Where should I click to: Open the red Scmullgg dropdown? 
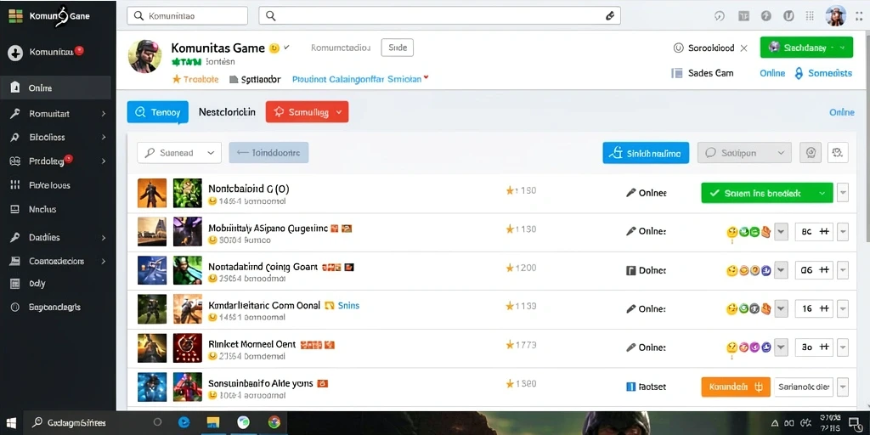coord(307,112)
